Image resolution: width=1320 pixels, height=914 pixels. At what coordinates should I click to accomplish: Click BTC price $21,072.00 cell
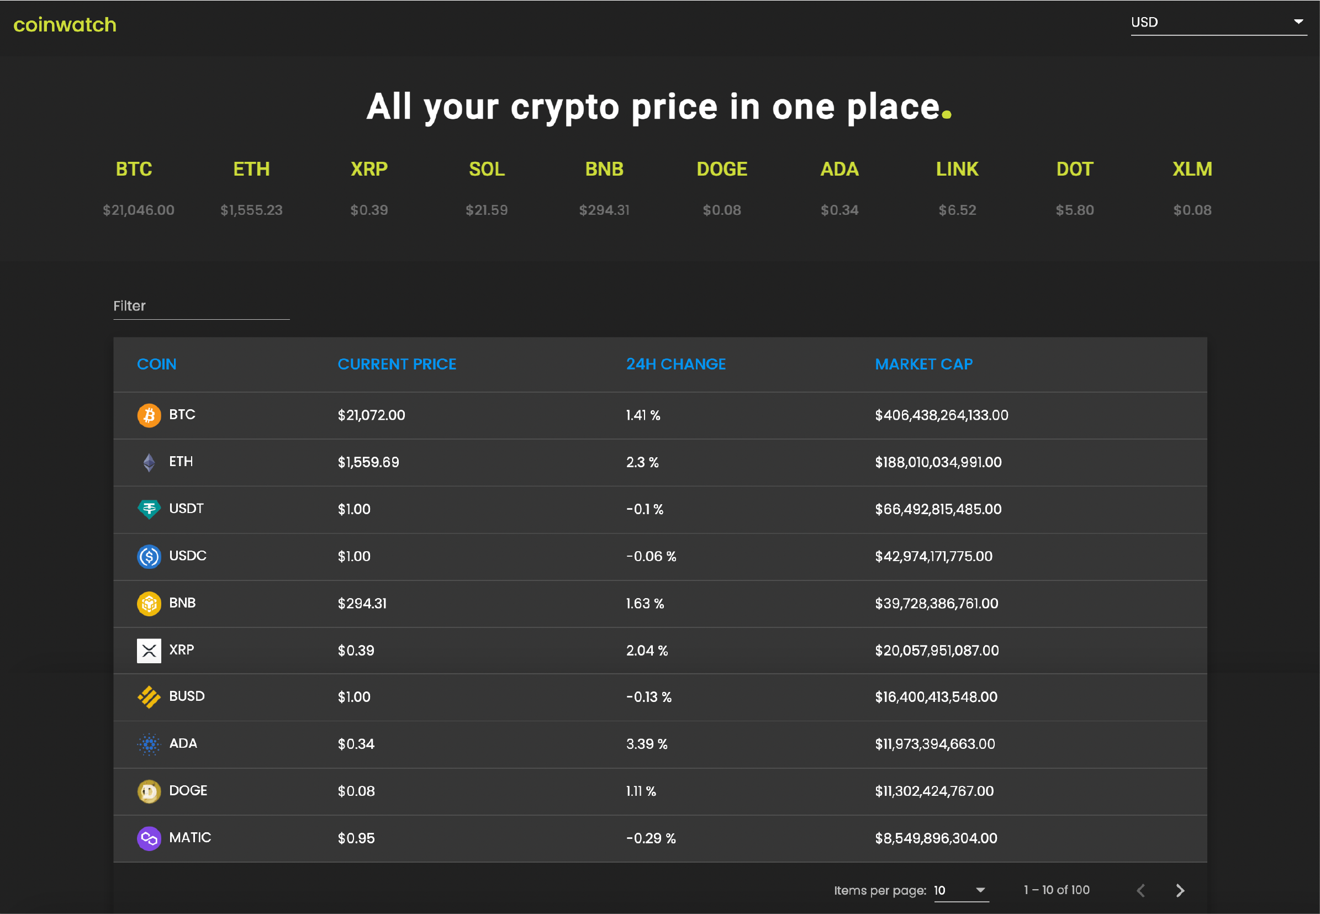[x=371, y=415]
